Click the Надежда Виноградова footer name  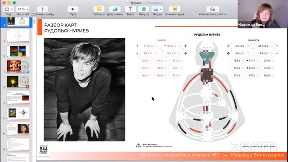(258, 155)
